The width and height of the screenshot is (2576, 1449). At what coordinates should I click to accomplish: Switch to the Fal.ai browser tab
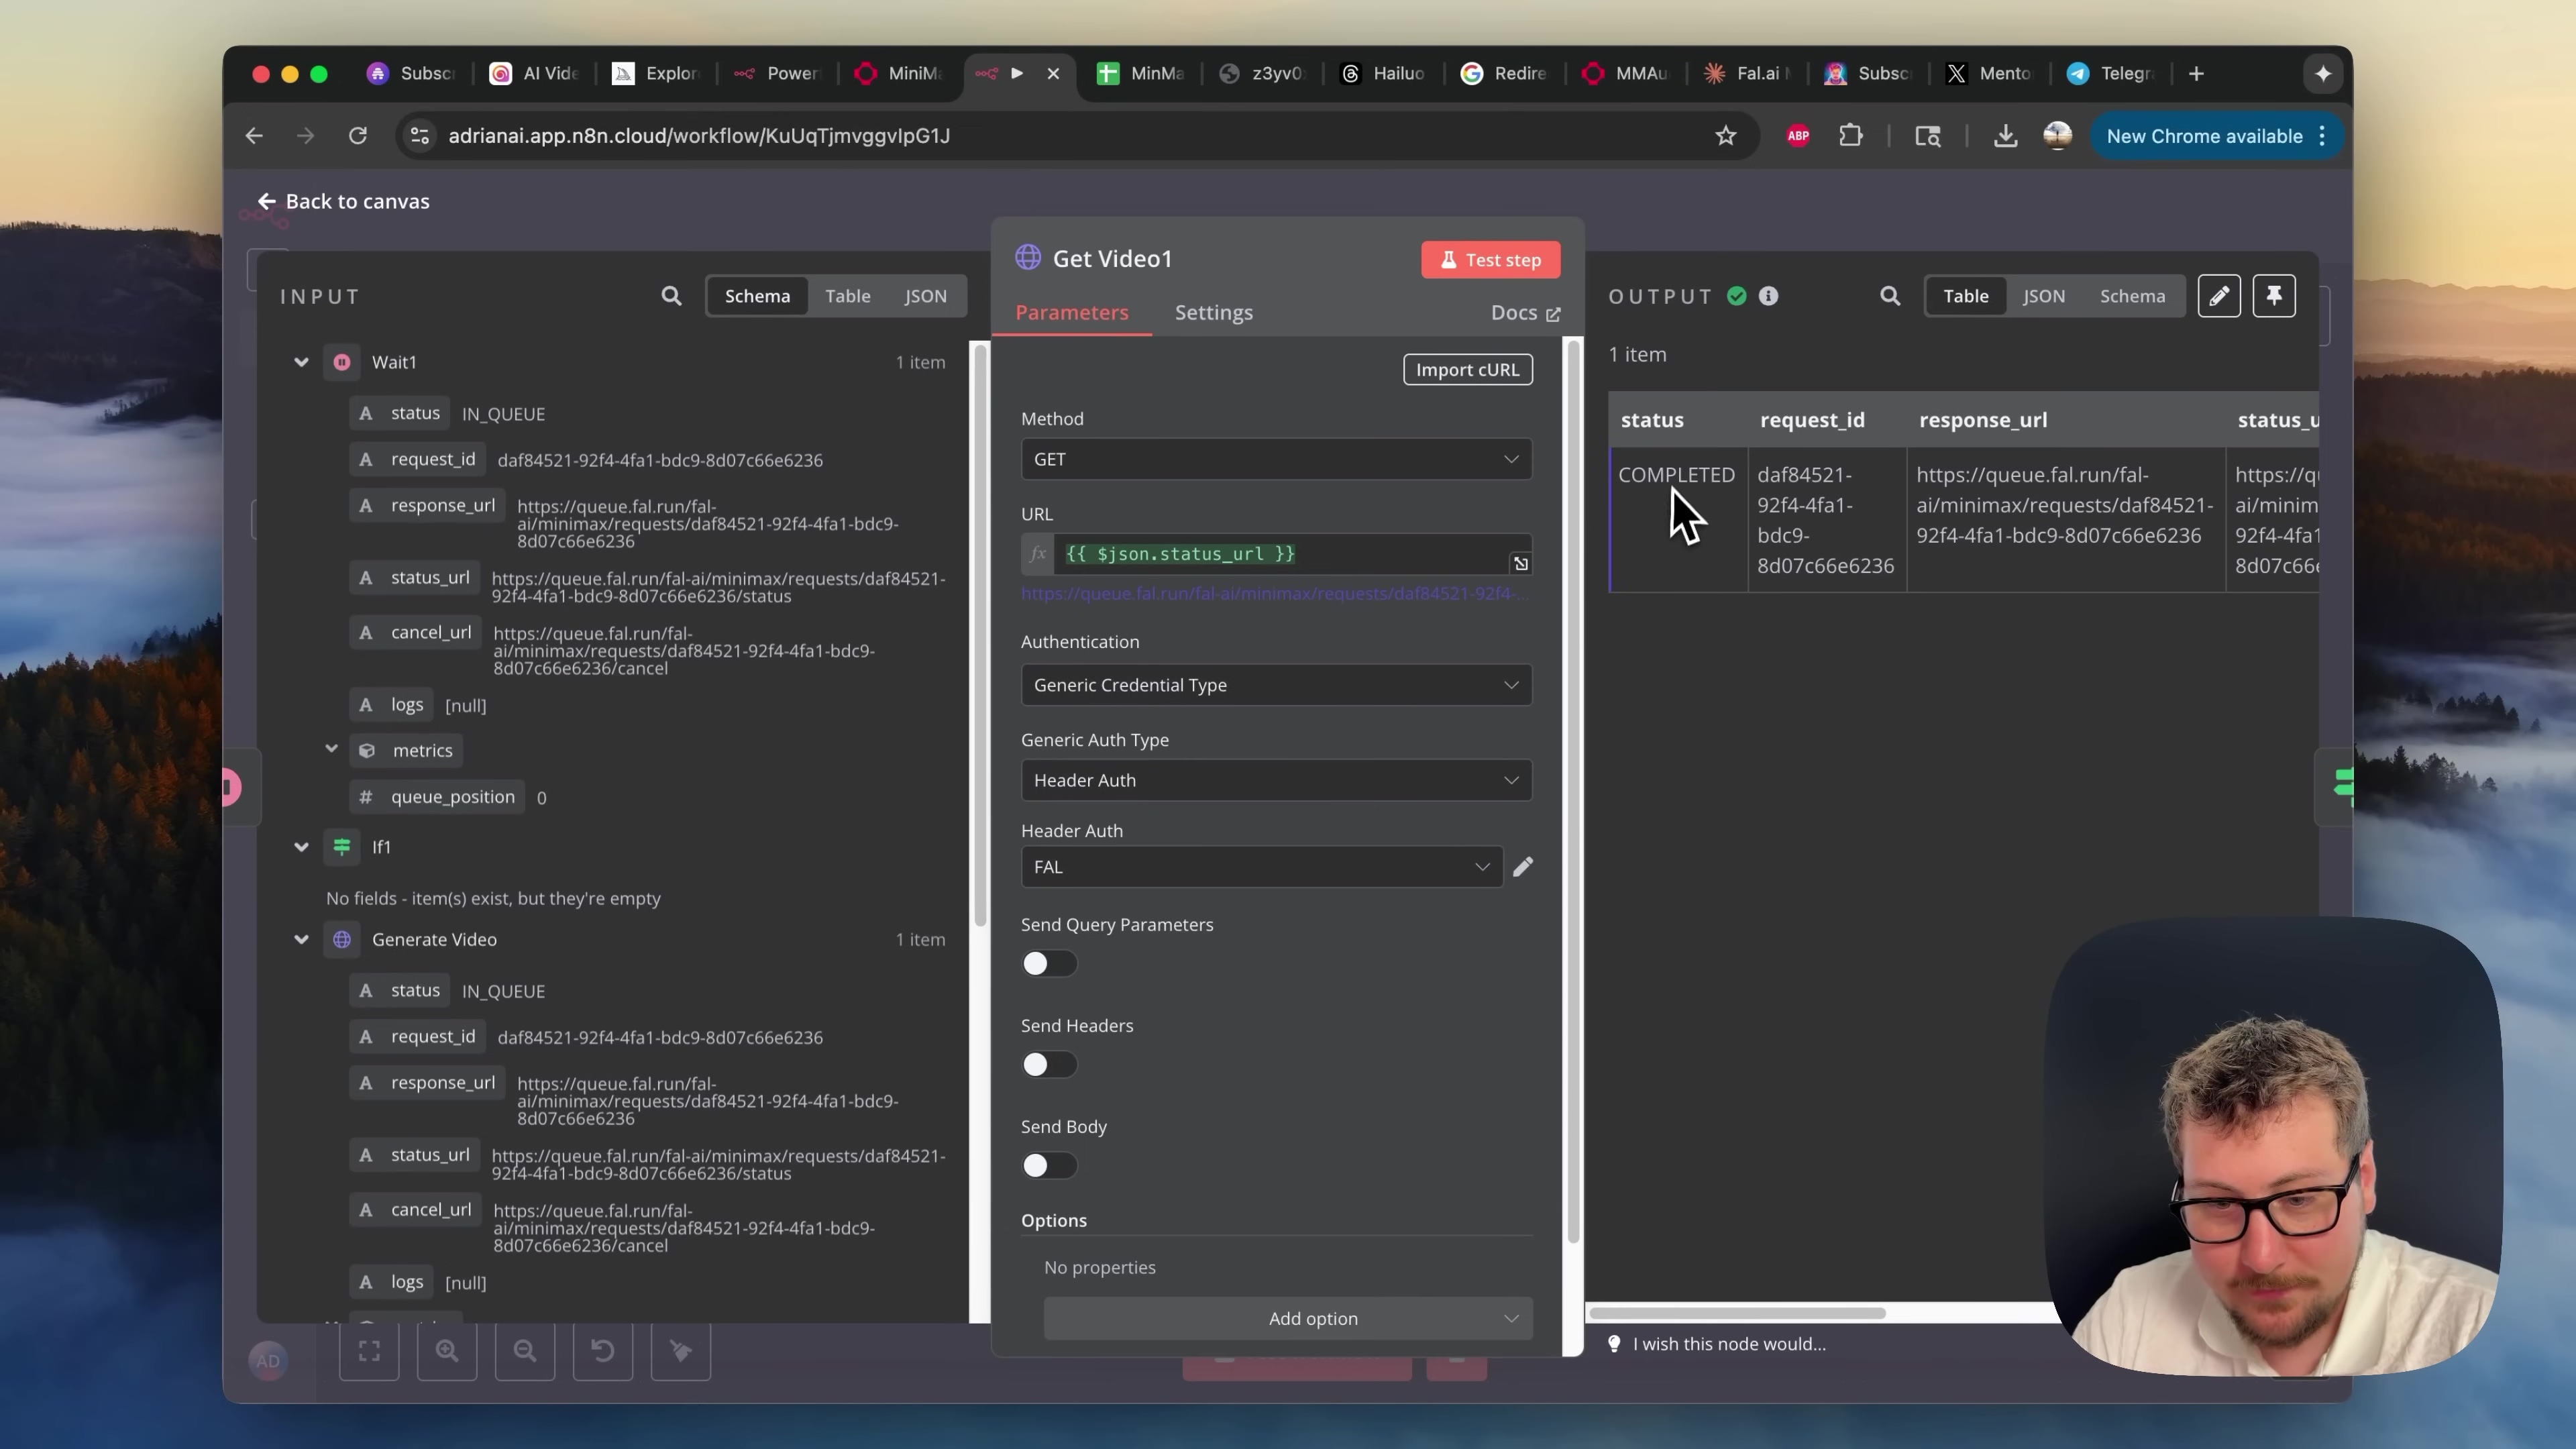pos(1747,74)
